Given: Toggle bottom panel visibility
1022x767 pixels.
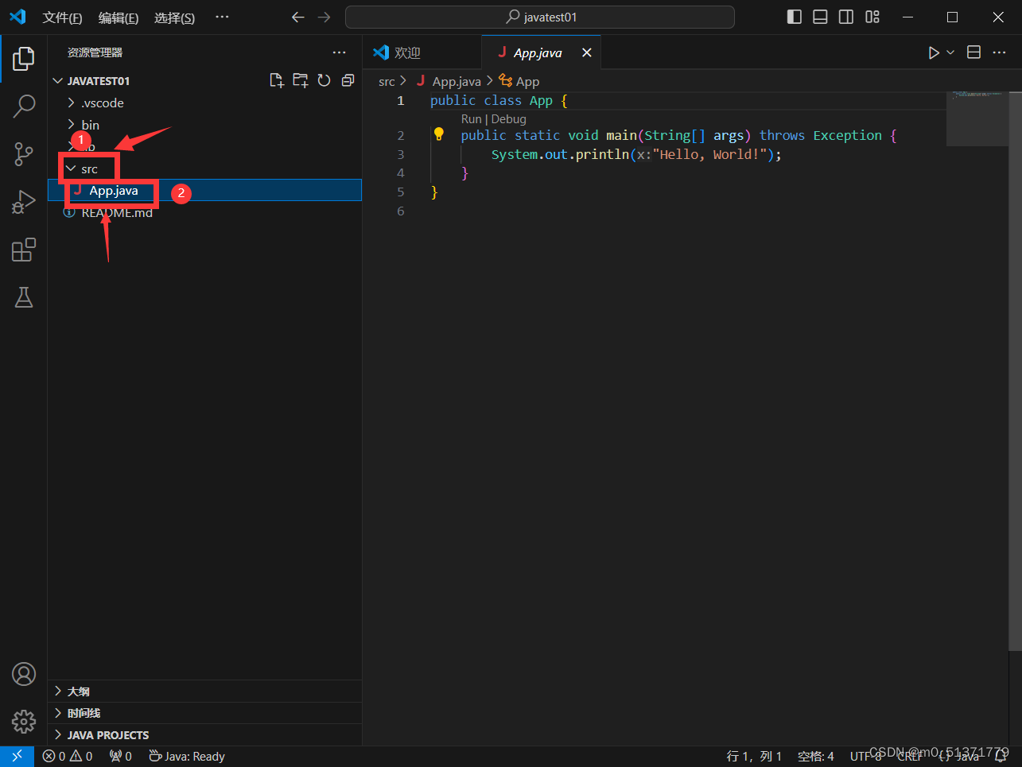Looking at the screenshot, I should pos(820,17).
